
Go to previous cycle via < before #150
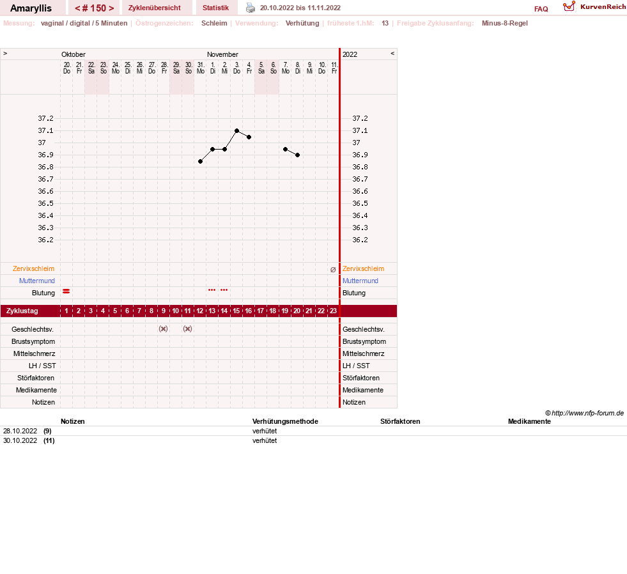pos(77,8)
